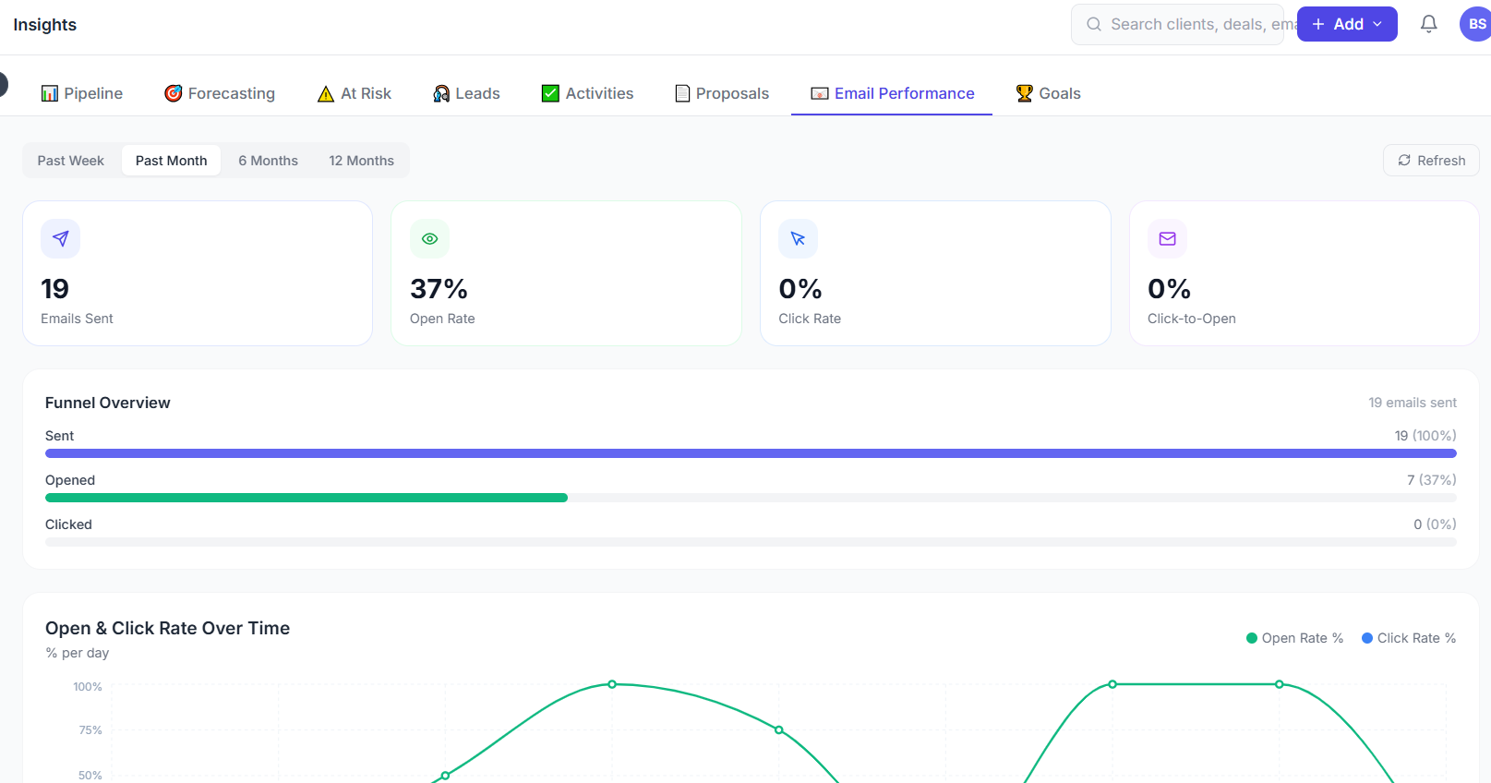Click the 75% level chart data point

pyautogui.click(x=779, y=729)
